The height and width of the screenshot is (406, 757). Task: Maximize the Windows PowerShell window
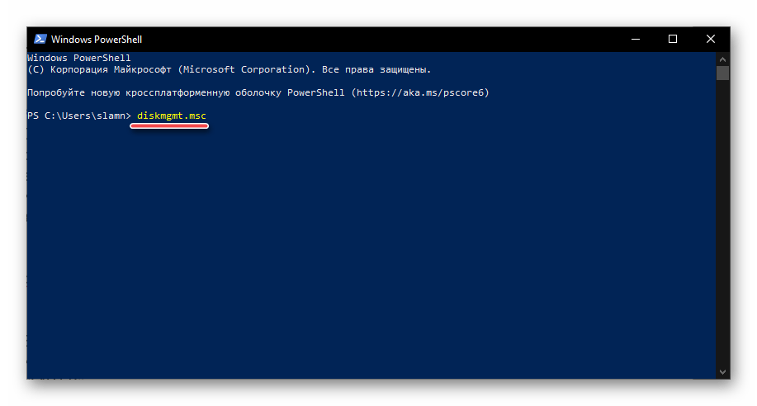click(x=673, y=39)
